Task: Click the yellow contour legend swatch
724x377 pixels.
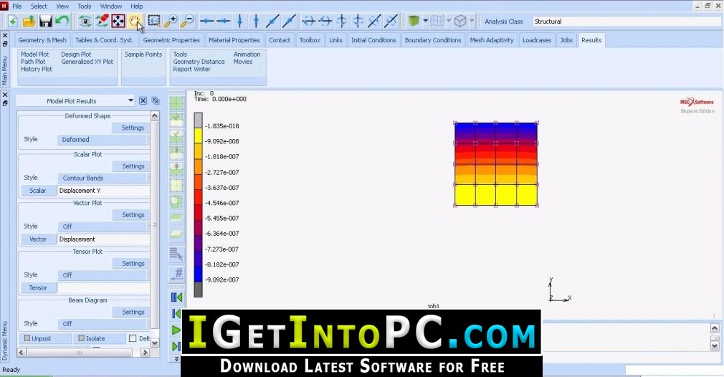Action: (x=198, y=135)
